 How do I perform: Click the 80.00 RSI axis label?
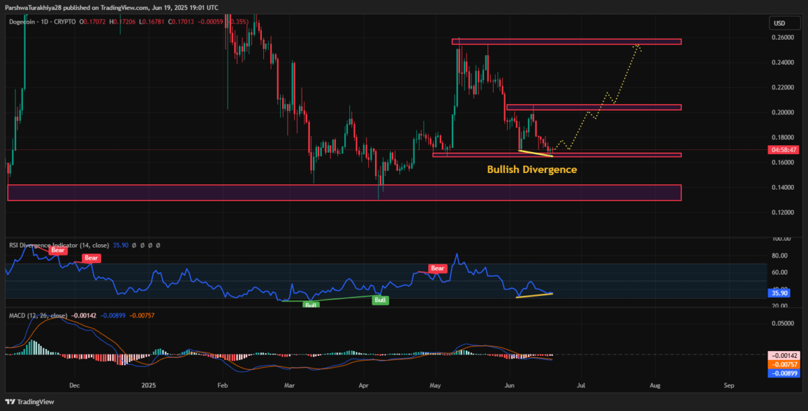[781, 256]
